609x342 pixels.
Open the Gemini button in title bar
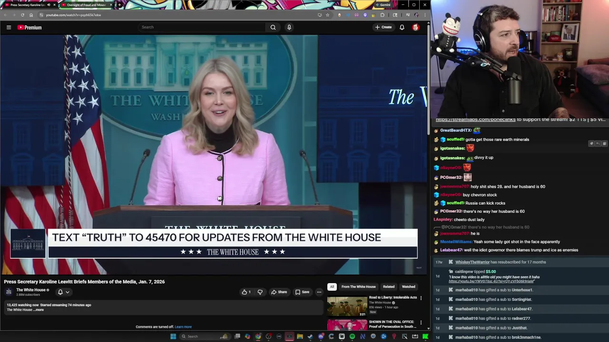coord(383,5)
